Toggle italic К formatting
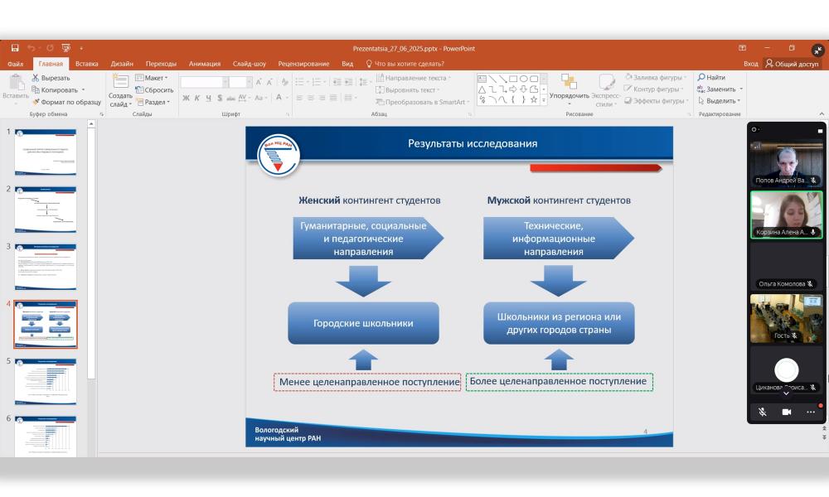Viewport: 829px width, 497px height. 197,98
